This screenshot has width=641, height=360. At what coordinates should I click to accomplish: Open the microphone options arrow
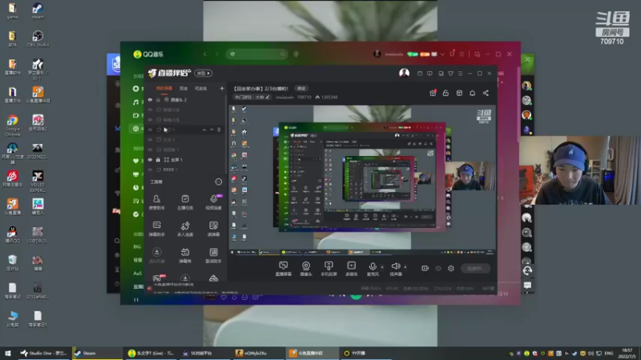[x=382, y=267]
